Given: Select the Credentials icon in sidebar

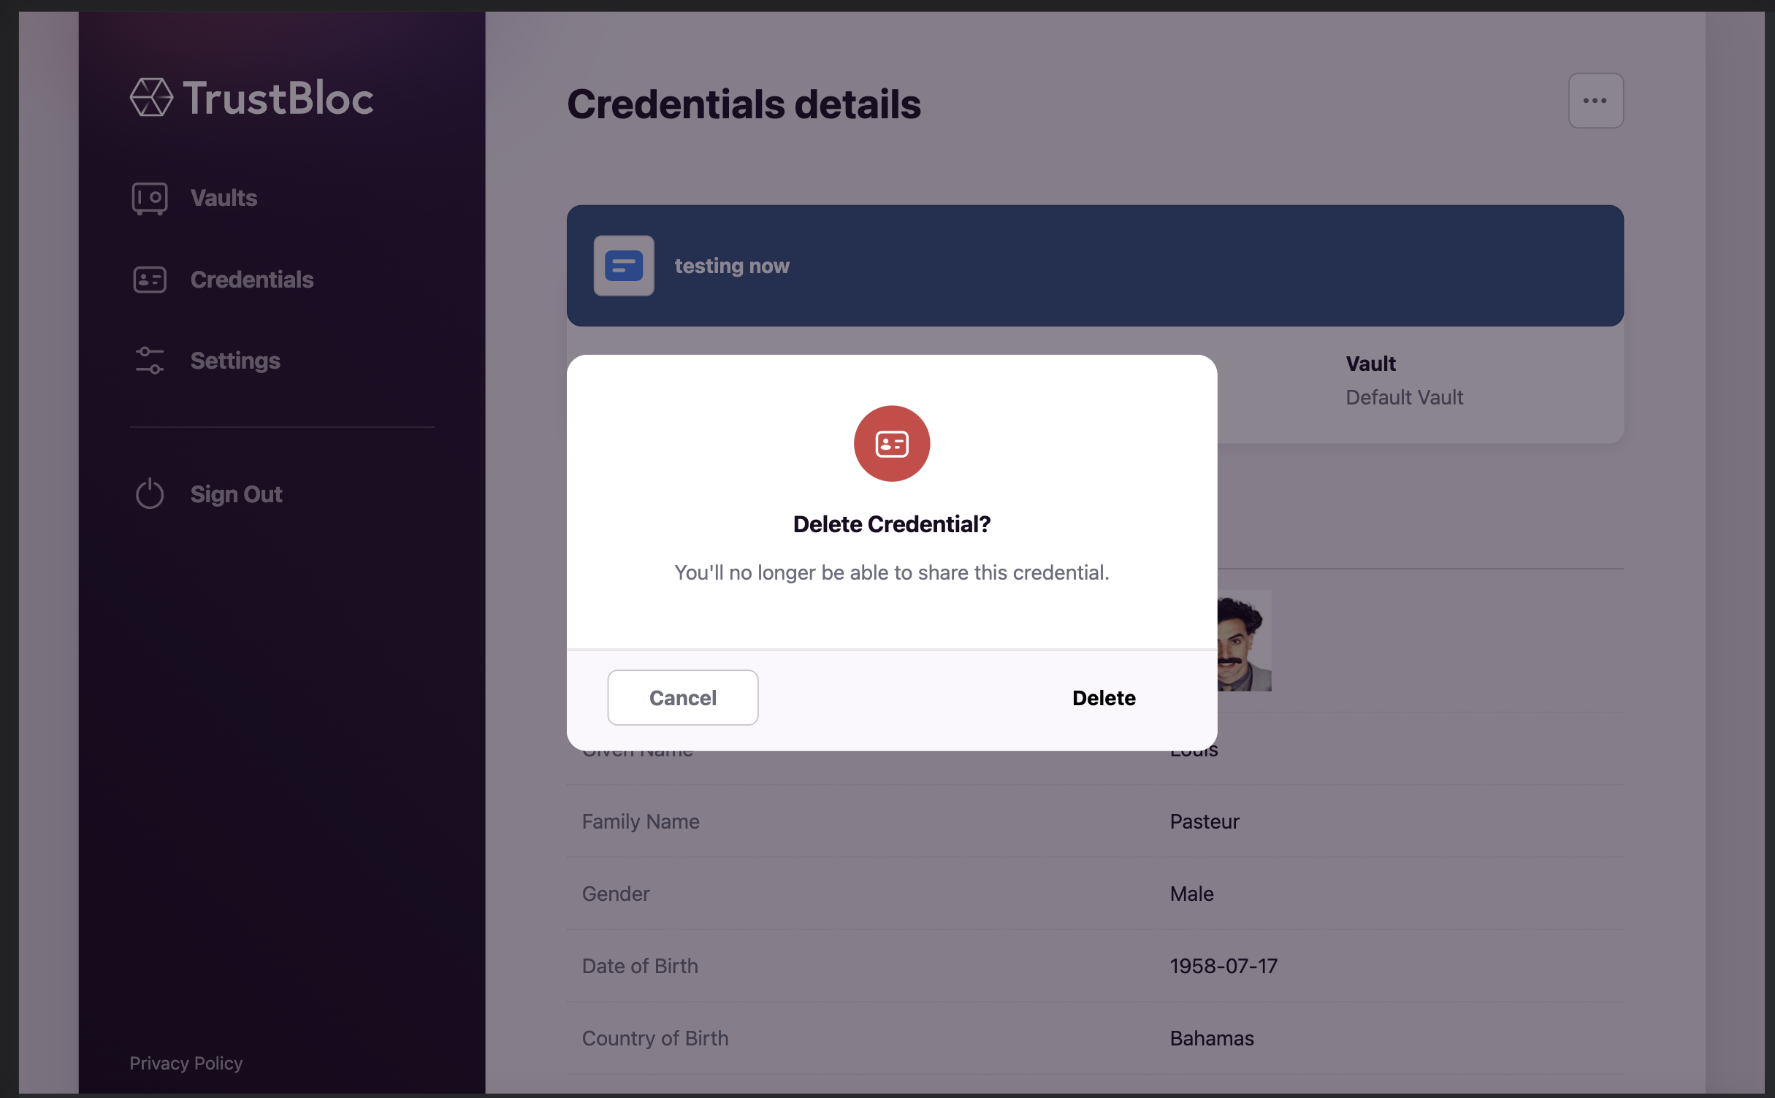Looking at the screenshot, I should point(150,280).
